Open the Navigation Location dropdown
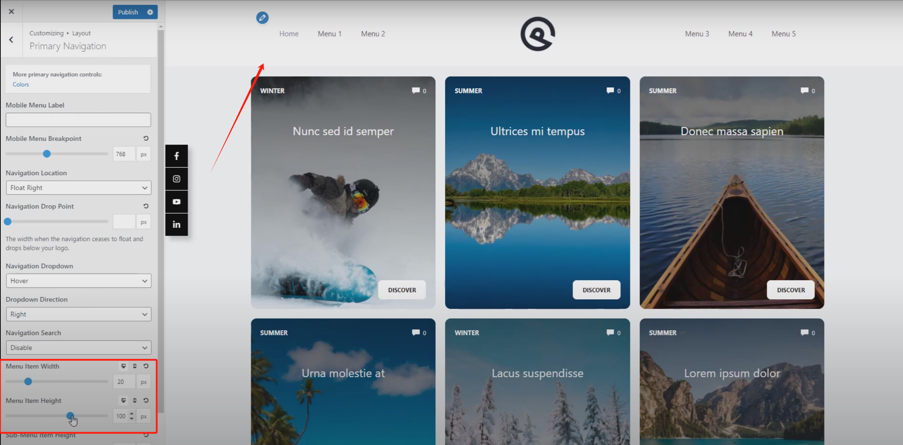The image size is (903, 445). tap(79, 188)
